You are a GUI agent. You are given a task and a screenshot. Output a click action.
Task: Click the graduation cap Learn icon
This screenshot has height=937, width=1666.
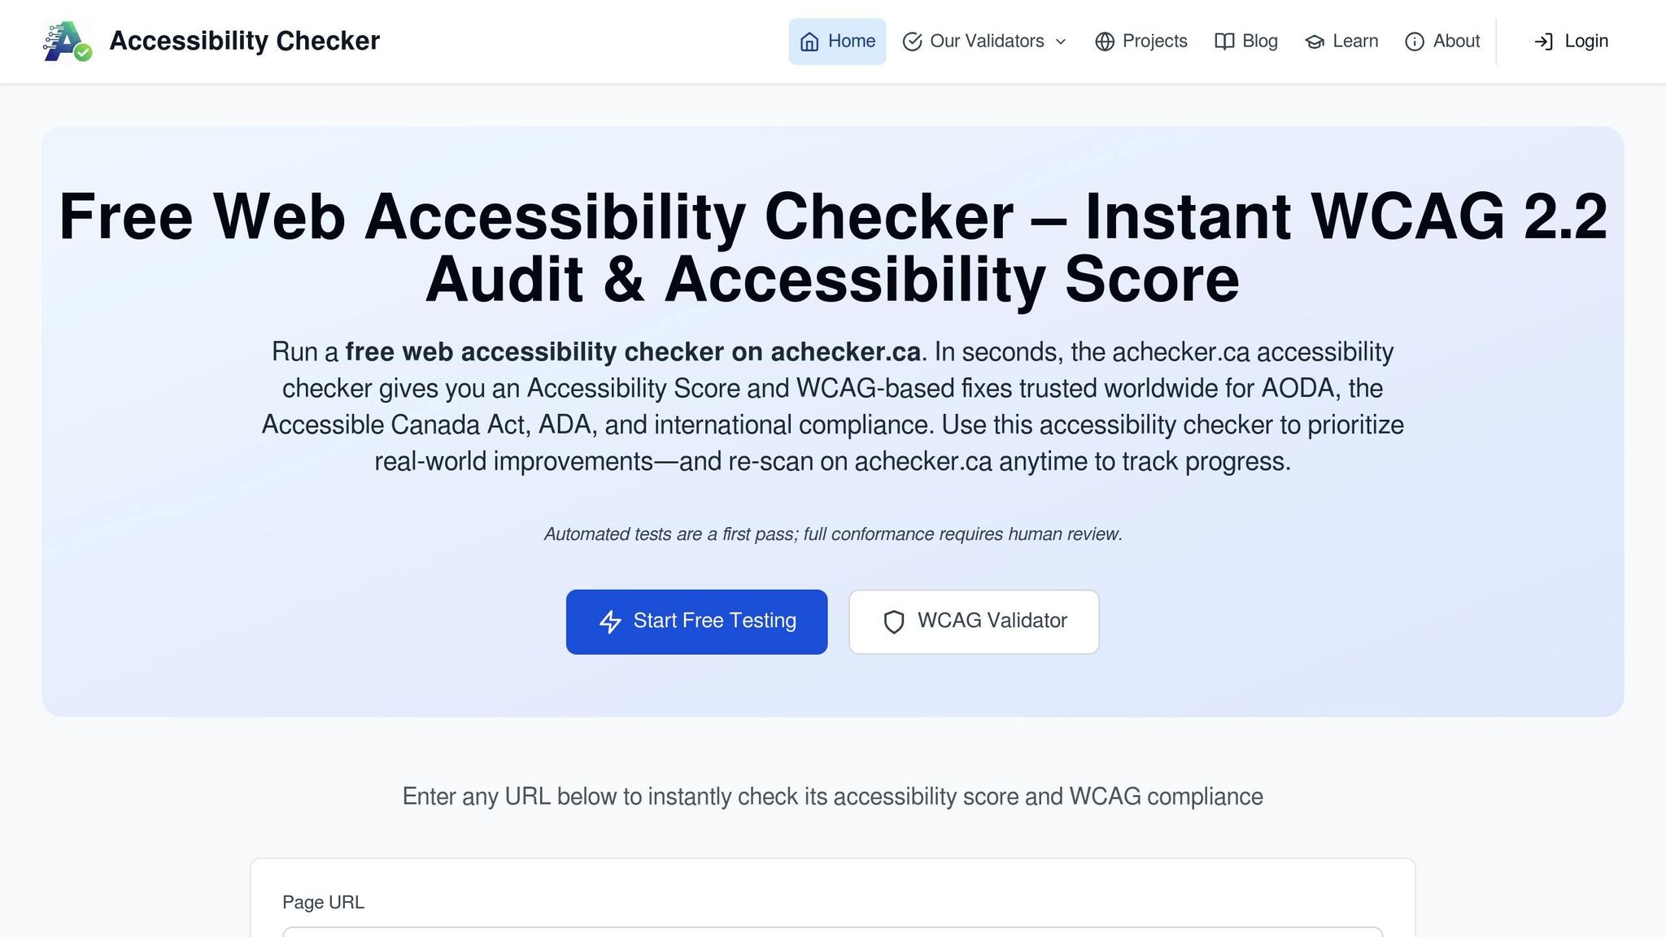pos(1315,41)
